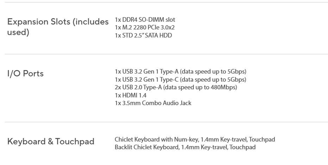The height and width of the screenshot is (165, 328).
Task: Click the divider line above I/O Ports
Action: click(x=166, y=54)
